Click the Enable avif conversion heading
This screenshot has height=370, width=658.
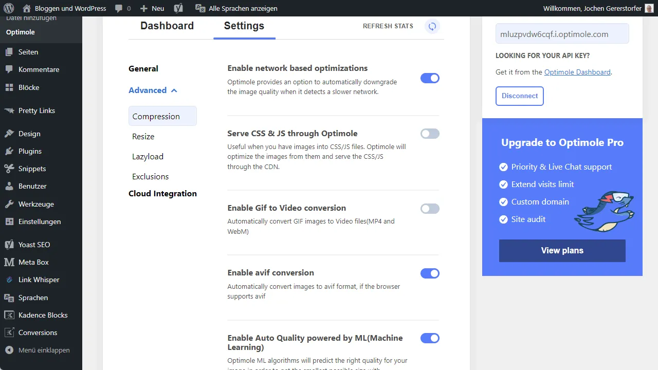click(x=271, y=273)
